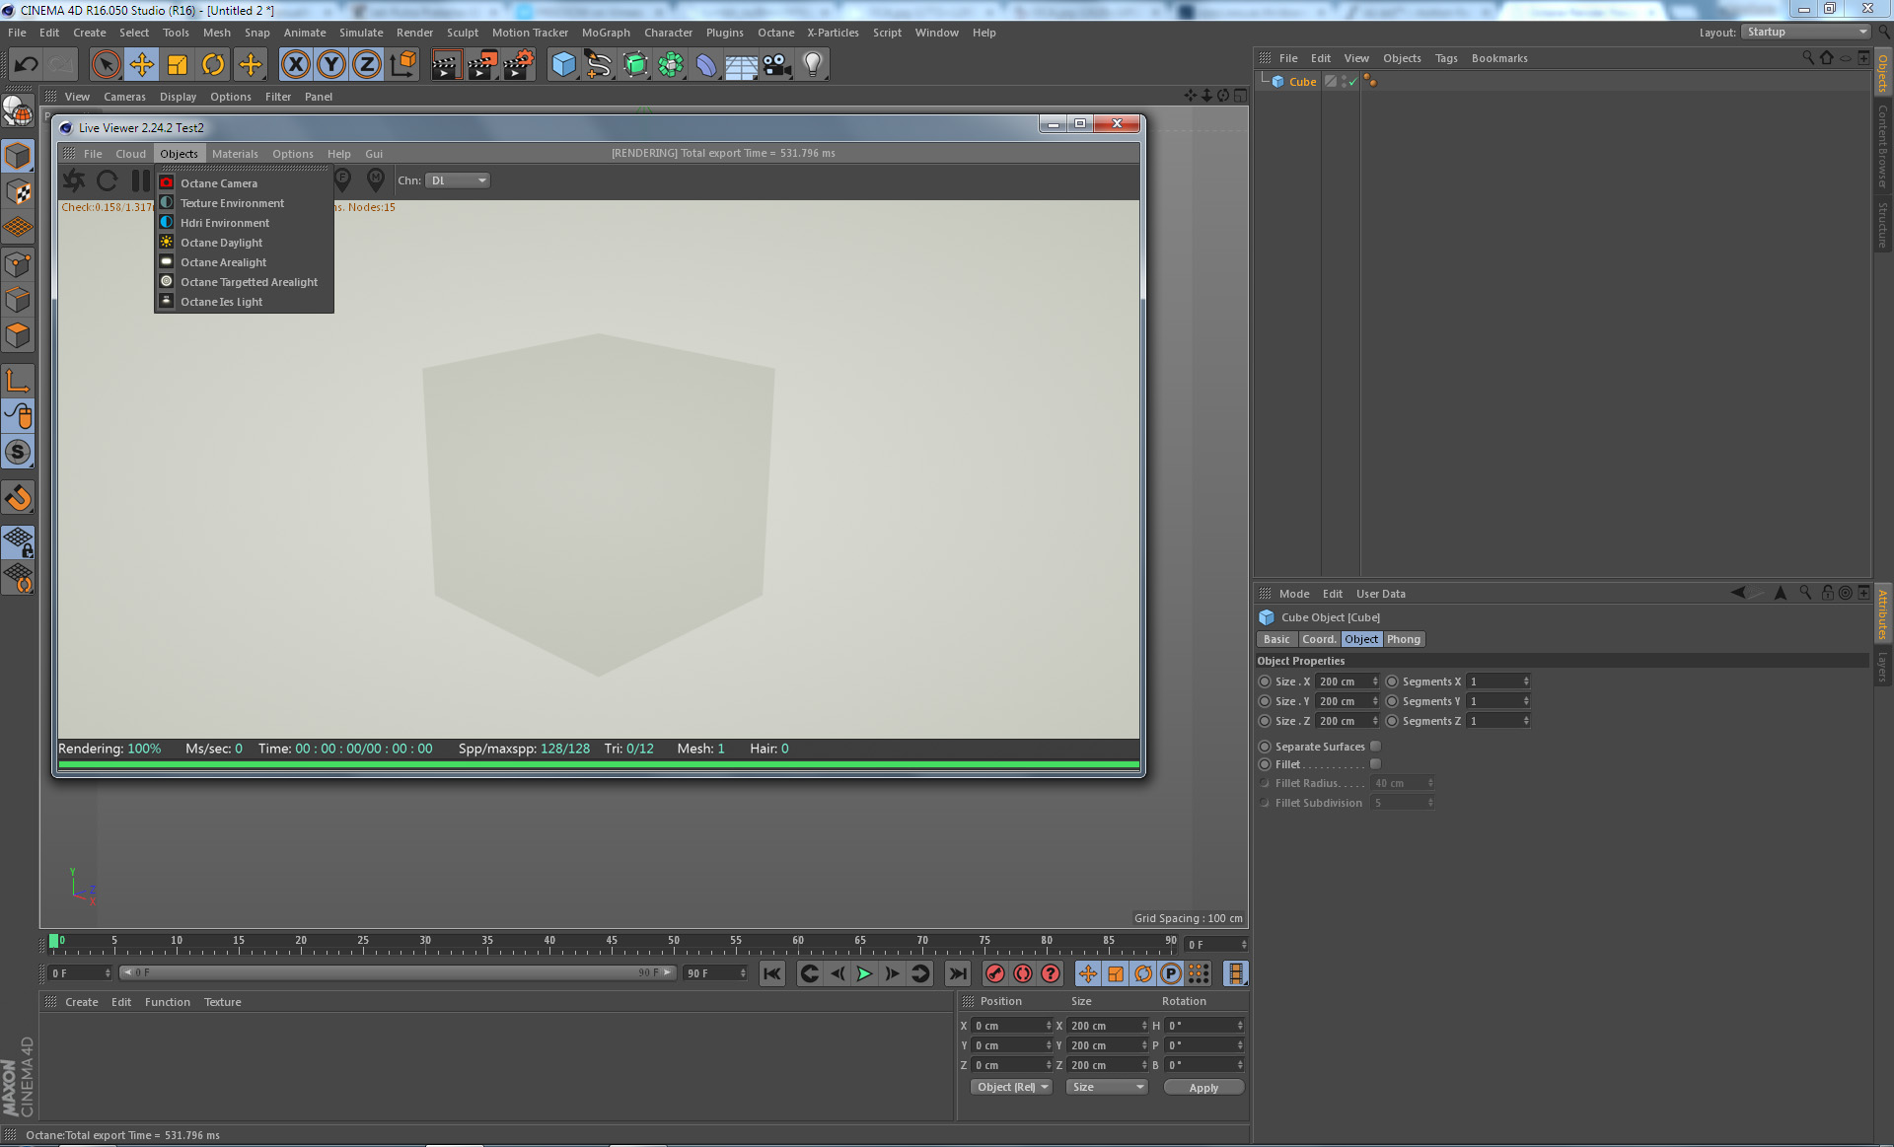
Task: Switch to the Coord. tab
Action: [x=1318, y=639]
